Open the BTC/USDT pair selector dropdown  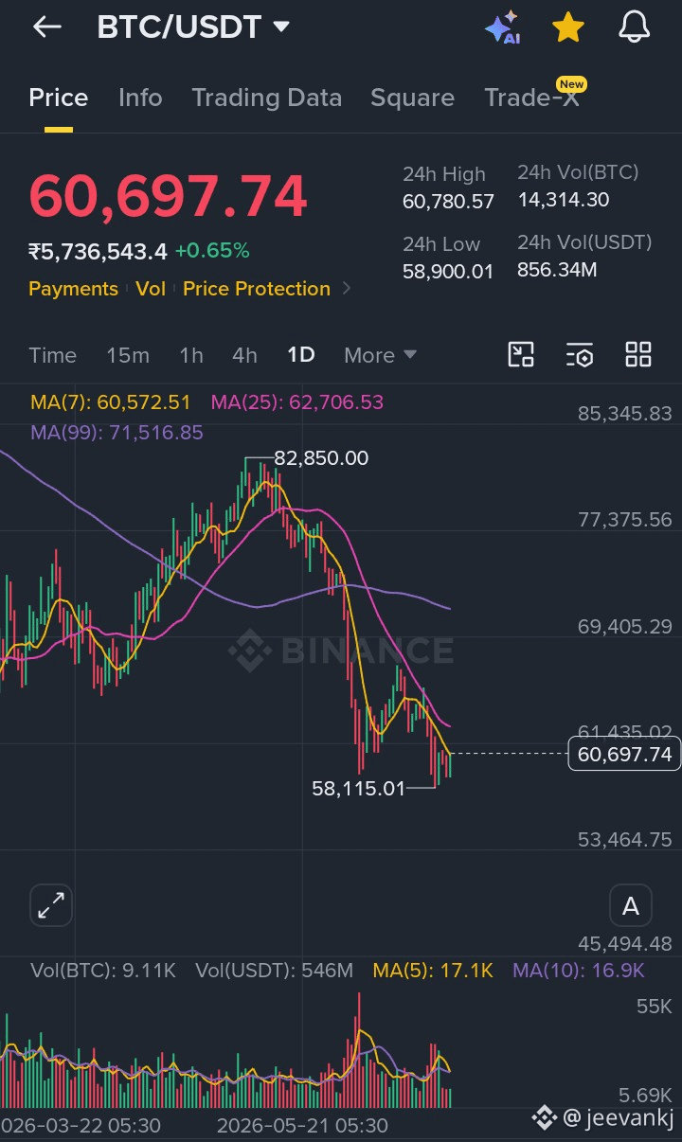click(x=193, y=27)
